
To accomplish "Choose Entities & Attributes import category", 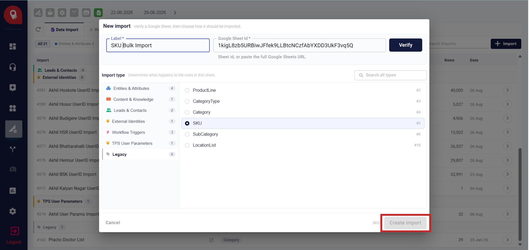I will click(x=141, y=88).
